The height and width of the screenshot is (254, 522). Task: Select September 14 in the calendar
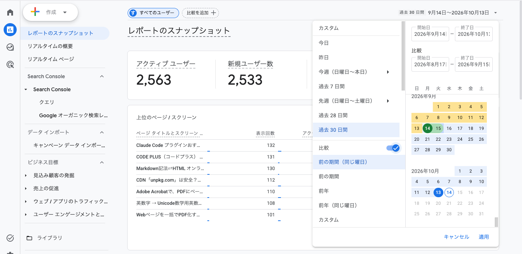click(x=428, y=128)
